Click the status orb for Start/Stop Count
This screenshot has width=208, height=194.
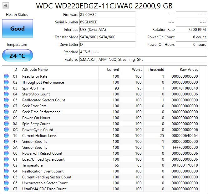pos(6,94)
